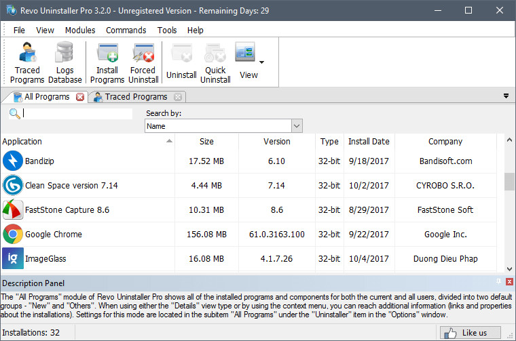516x341 pixels.
Task: Click the Bandisoft.com company cell
Action: (445, 161)
